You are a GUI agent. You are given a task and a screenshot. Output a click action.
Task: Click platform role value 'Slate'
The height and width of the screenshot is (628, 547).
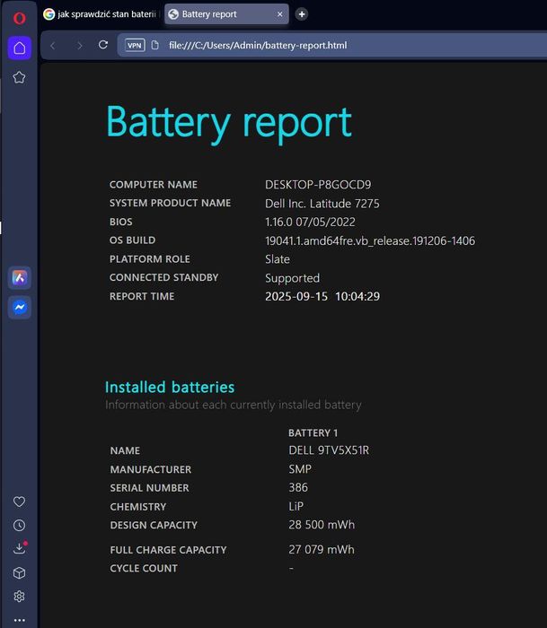pyautogui.click(x=278, y=259)
